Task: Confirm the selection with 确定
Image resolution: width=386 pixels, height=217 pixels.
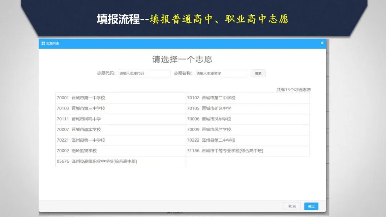Action: tap(311, 206)
